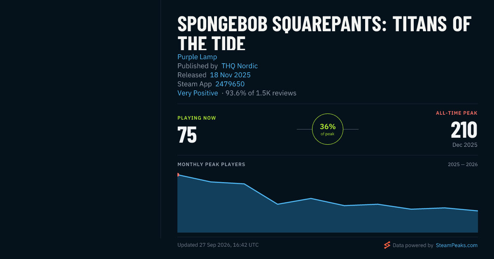This screenshot has width=494, height=259.
Task: Click the 36% of peak circle
Action: [x=328, y=129]
